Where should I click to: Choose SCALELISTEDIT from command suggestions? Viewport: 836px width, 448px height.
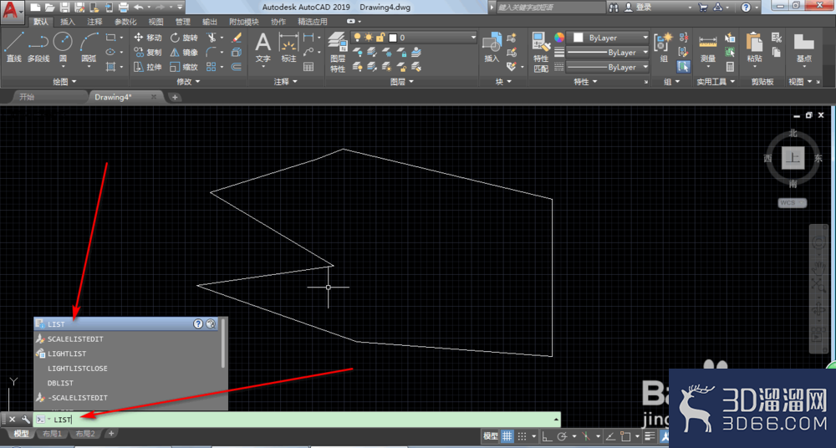click(x=128, y=339)
